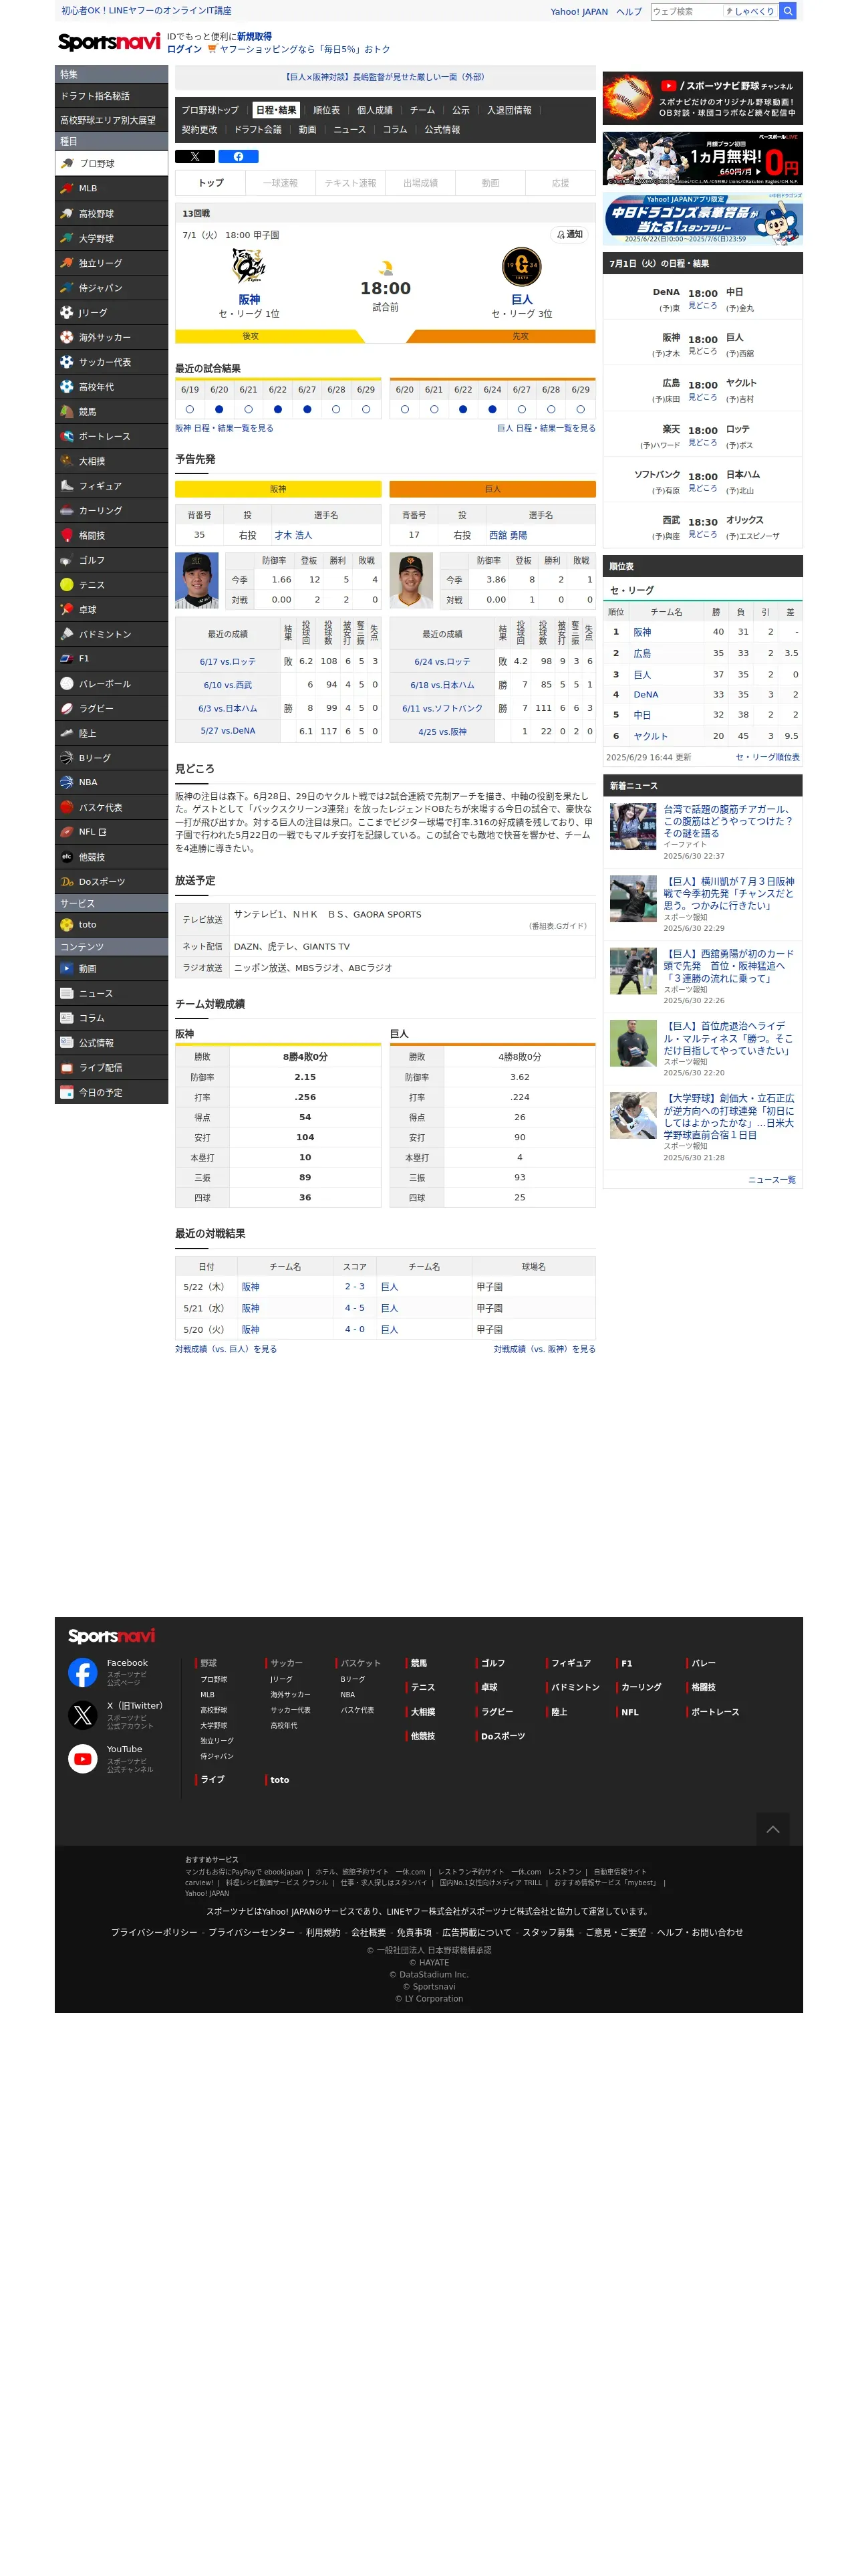Open the footer YouTube official channel icon
The height and width of the screenshot is (2576, 858).
(83, 1759)
